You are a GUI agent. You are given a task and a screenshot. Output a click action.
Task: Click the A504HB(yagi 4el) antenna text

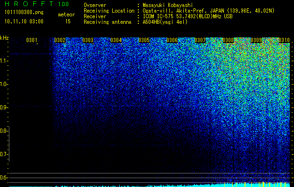click(165, 22)
